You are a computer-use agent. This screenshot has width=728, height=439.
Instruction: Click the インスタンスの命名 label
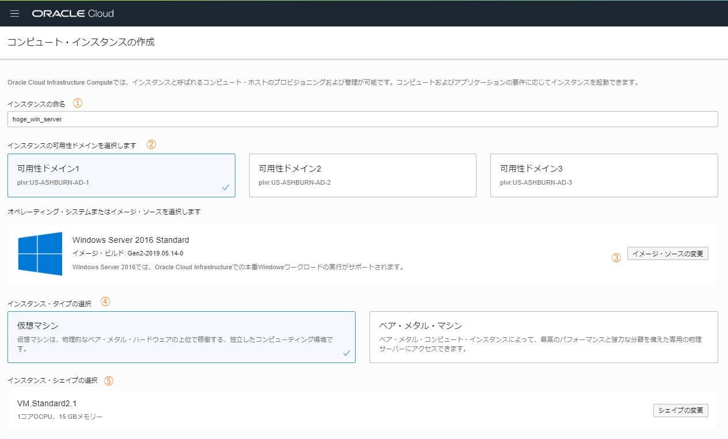pyautogui.click(x=36, y=104)
